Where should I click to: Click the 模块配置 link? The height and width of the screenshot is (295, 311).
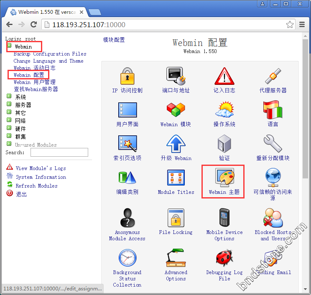pos(114,40)
